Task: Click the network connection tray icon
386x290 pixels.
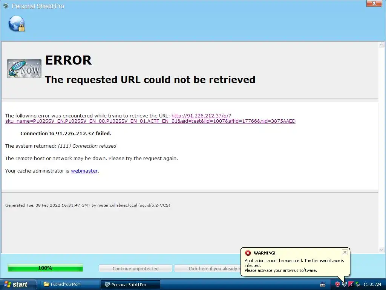Action: 358,284
